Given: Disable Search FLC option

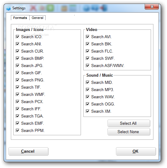Looking at the screenshot, I should 88,51.
